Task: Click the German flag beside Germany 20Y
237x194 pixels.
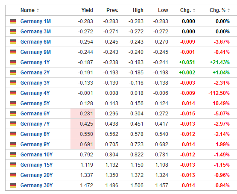Action: coord(13,175)
